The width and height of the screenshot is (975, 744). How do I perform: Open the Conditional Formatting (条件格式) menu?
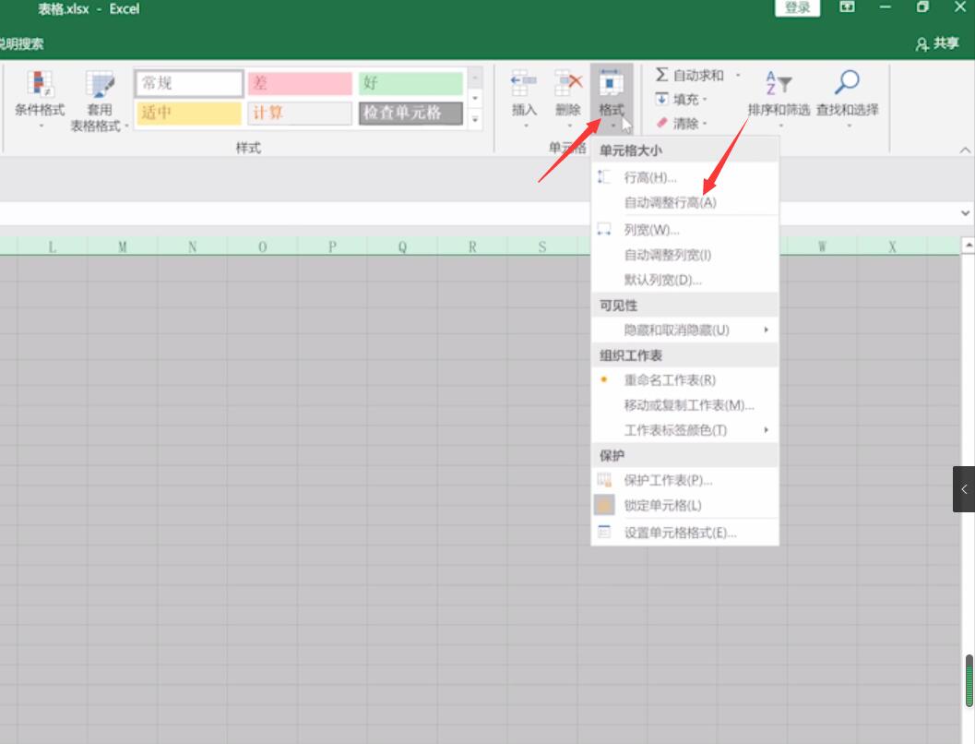pyautogui.click(x=40, y=100)
